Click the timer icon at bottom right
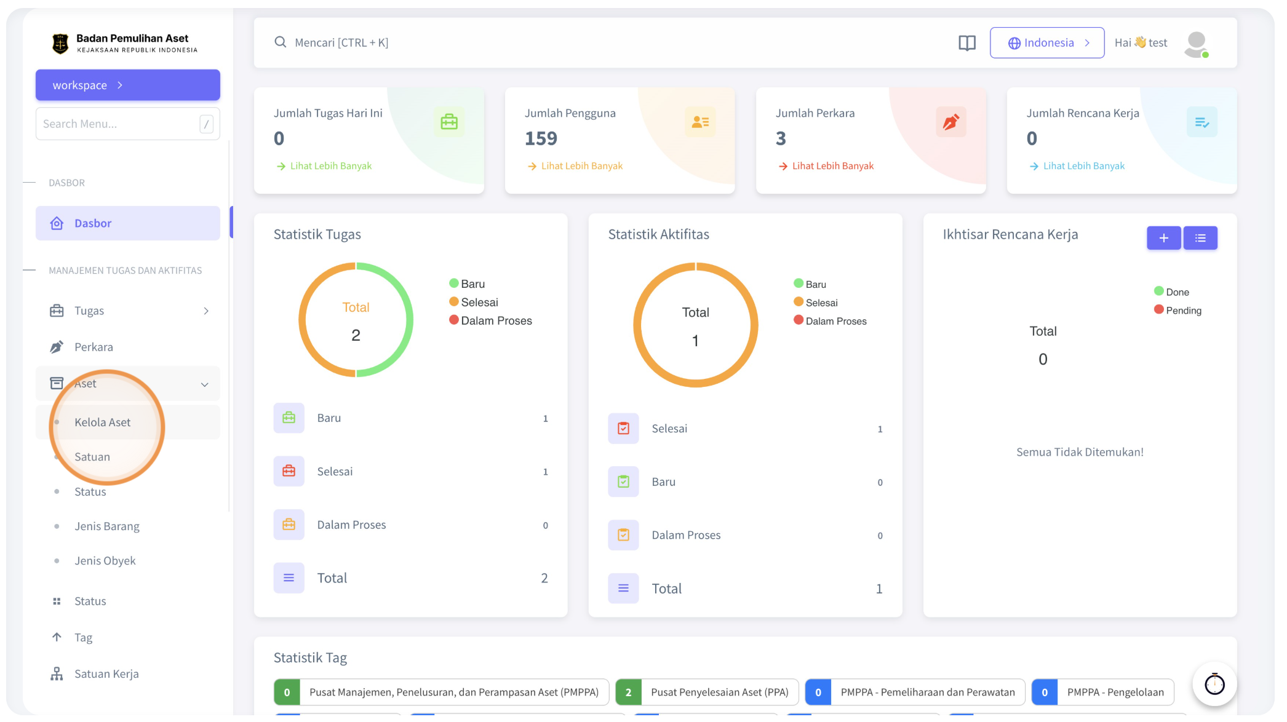 pyautogui.click(x=1214, y=684)
